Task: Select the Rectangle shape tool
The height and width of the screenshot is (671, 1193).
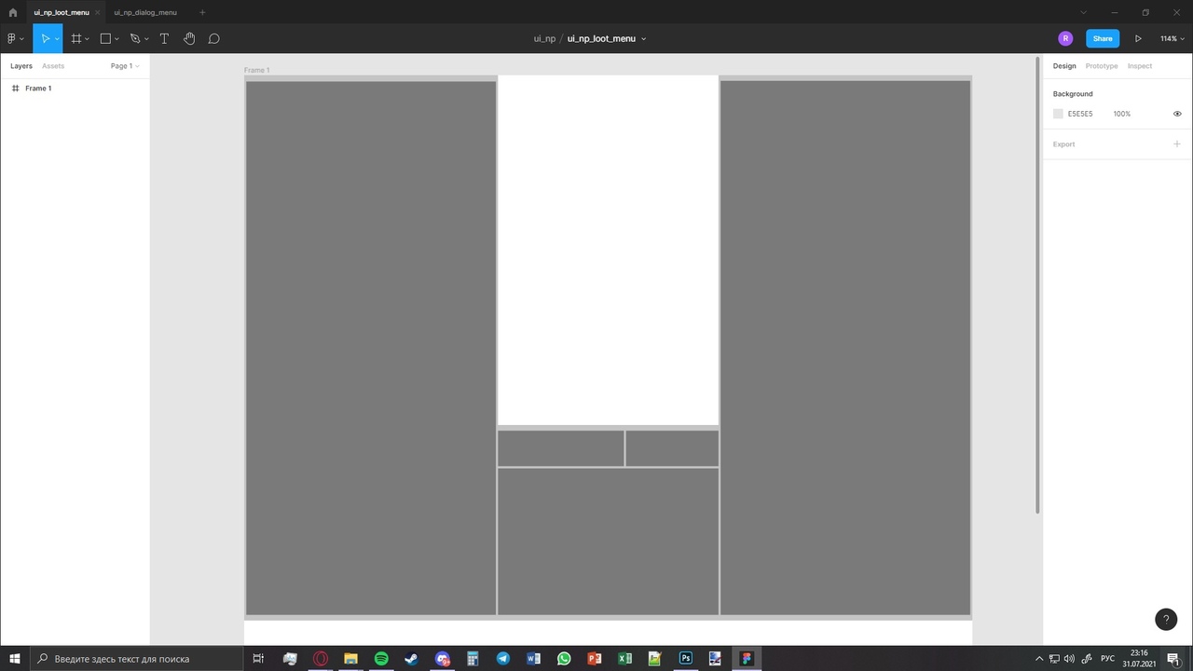Action: coord(105,38)
